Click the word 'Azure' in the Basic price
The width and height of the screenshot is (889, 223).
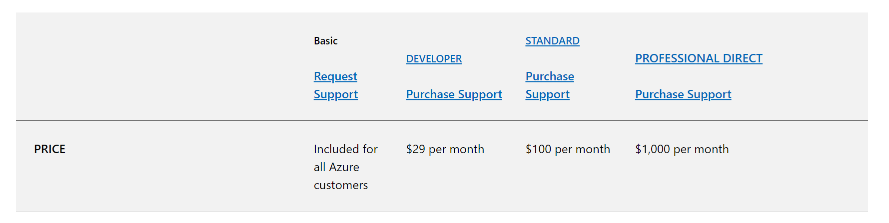344,167
